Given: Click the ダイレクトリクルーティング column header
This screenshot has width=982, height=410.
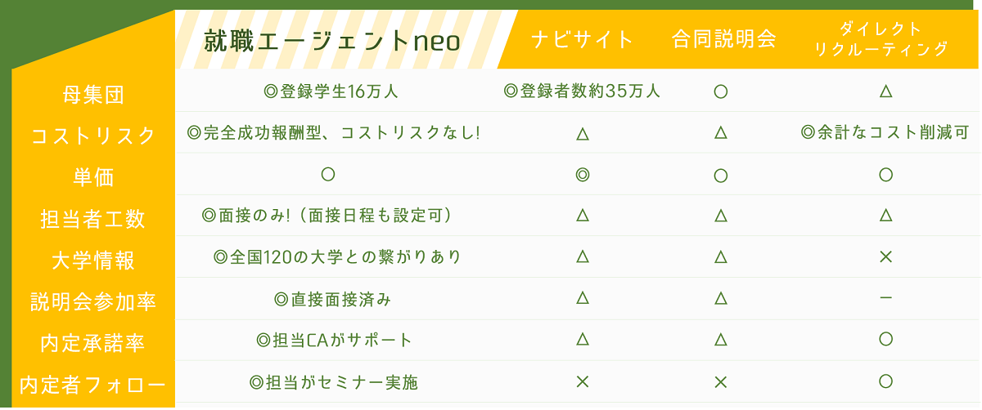Looking at the screenshot, I should pyautogui.click(x=881, y=39).
